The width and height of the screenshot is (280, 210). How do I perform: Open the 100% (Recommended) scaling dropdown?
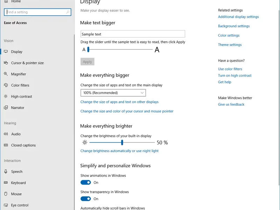(113, 93)
